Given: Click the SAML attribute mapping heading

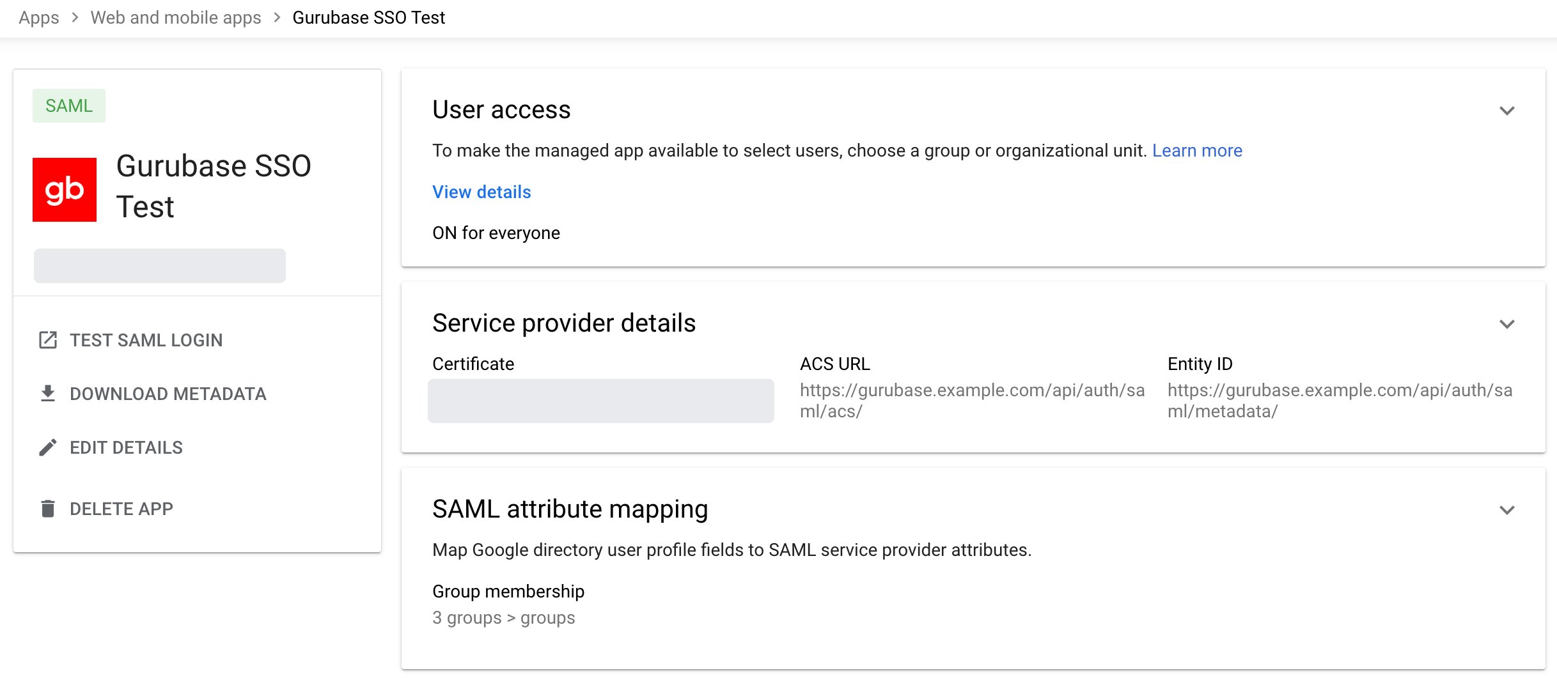Looking at the screenshot, I should tap(570, 509).
